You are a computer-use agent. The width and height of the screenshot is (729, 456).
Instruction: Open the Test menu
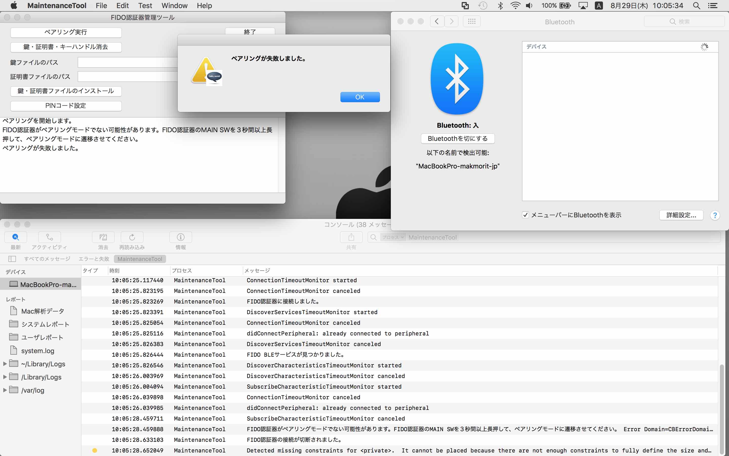point(145,5)
